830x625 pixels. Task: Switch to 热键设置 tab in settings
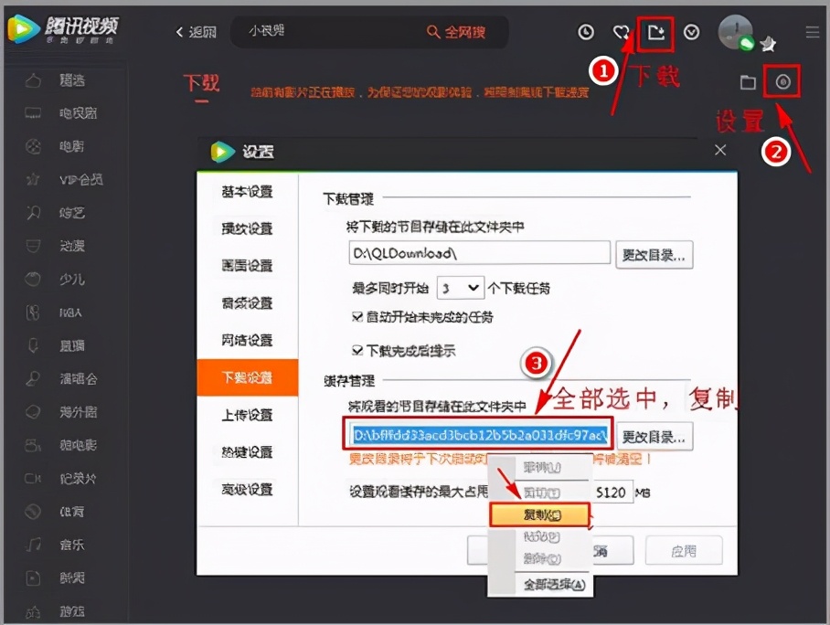click(x=247, y=452)
